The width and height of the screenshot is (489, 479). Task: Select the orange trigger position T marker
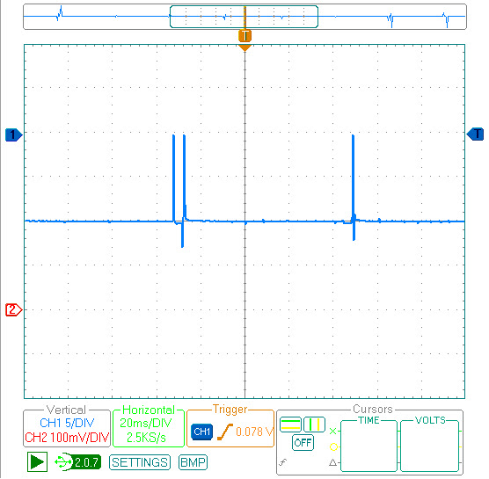[x=244, y=35]
